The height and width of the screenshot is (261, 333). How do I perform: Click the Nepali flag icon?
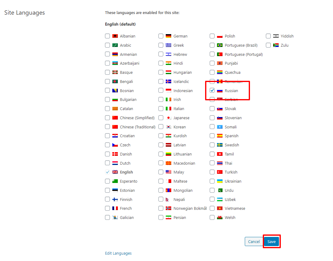[x=168, y=200]
